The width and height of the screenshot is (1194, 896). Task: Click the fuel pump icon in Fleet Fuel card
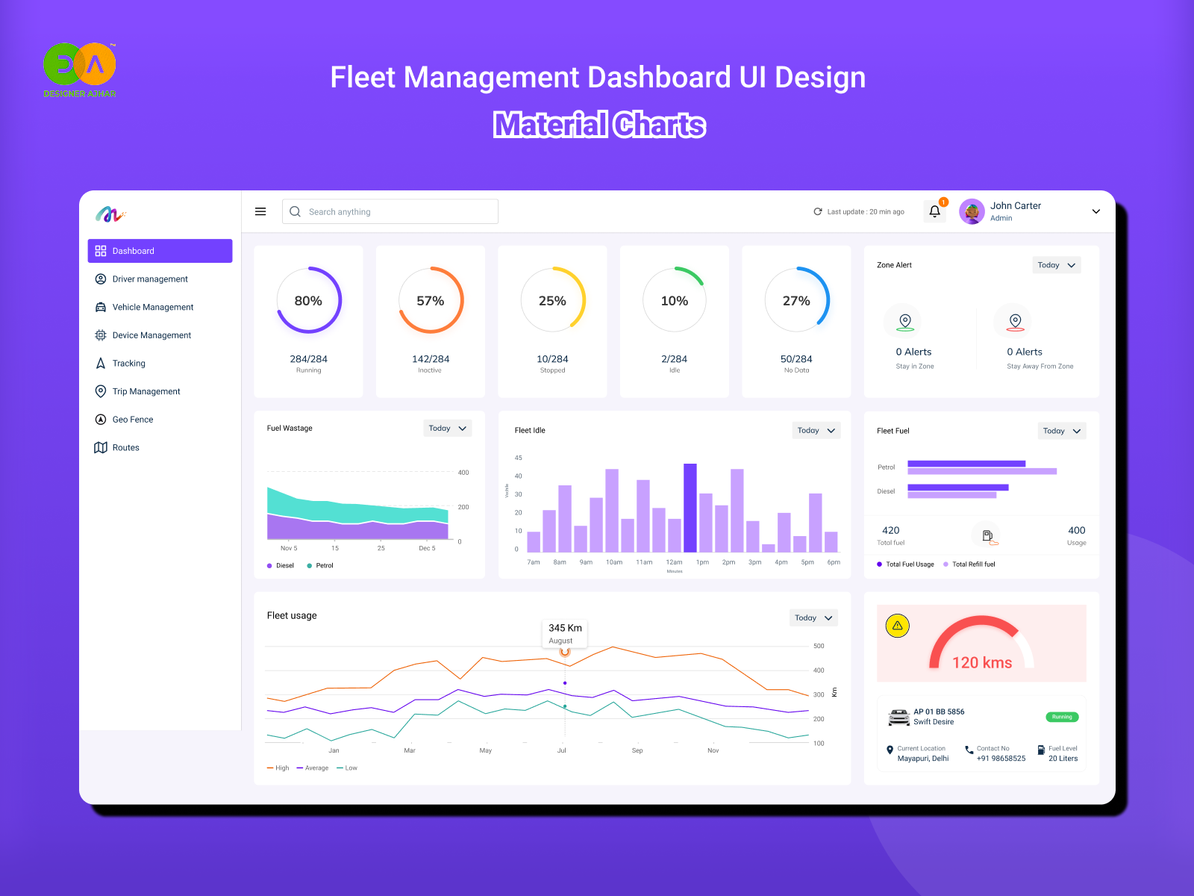987,535
